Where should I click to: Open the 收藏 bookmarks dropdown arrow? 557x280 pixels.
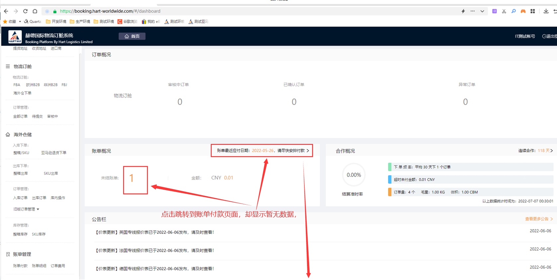(x=20, y=22)
